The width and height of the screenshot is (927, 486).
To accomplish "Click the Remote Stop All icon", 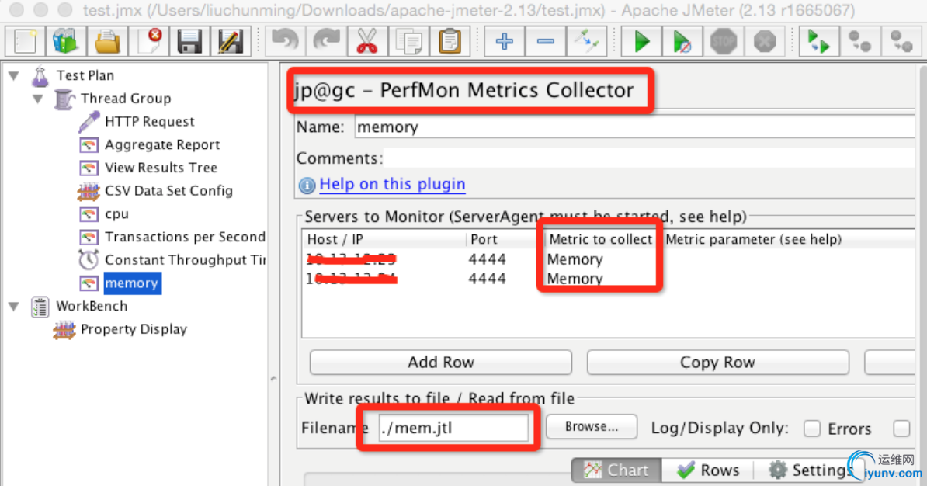I will [860, 41].
